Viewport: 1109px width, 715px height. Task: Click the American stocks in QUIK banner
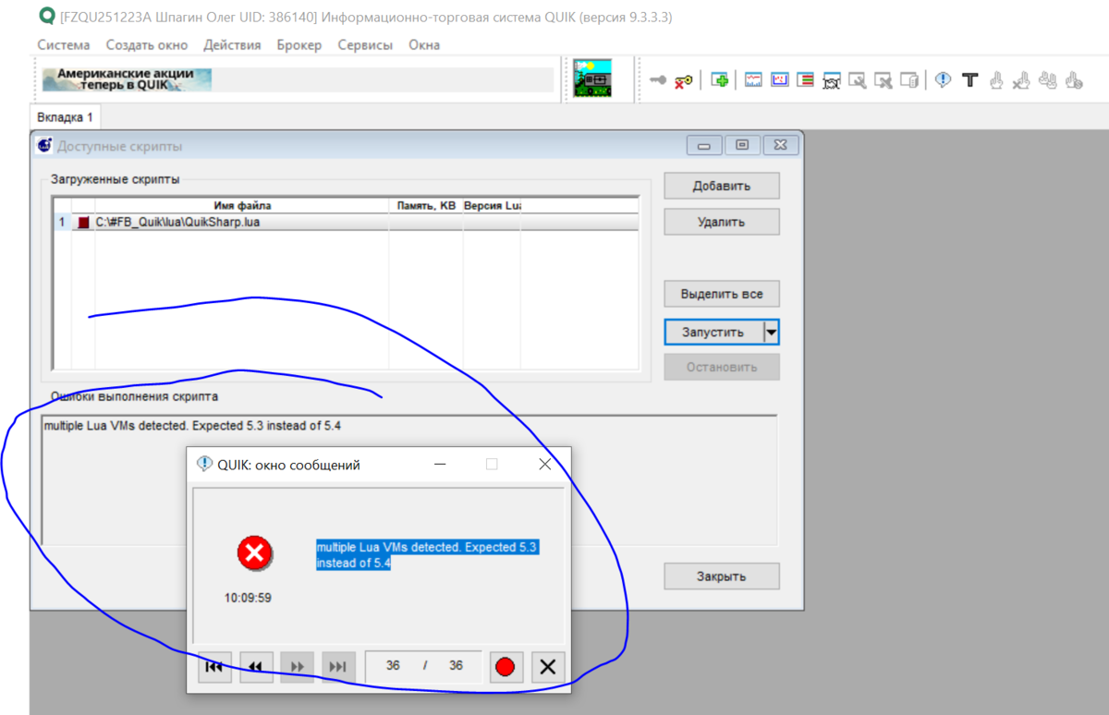pos(127,79)
